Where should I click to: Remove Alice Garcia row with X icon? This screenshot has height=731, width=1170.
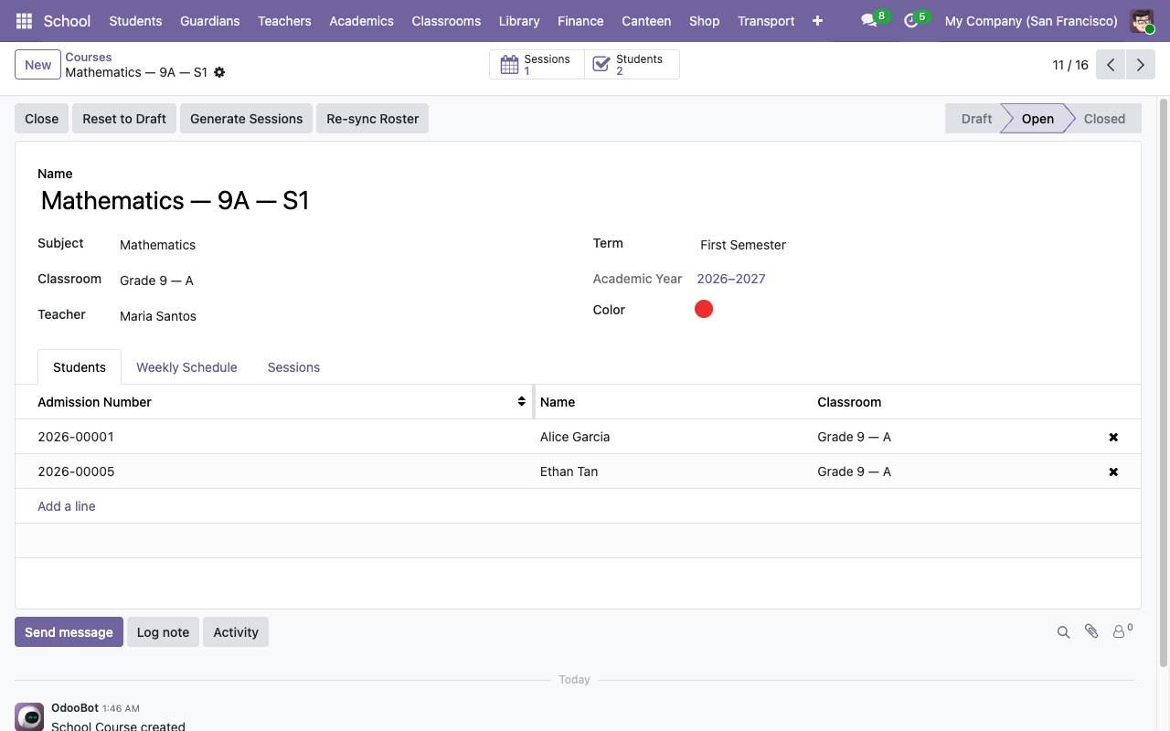[1113, 437]
